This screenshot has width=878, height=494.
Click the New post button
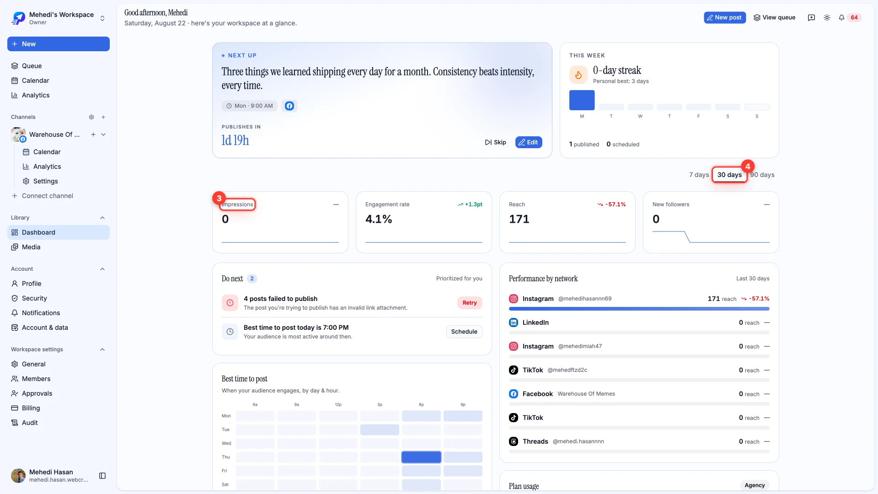(x=725, y=17)
